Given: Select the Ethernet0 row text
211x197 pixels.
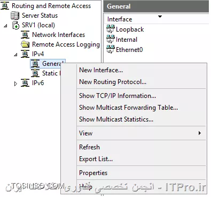Looking at the screenshot, I should [129, 50].
